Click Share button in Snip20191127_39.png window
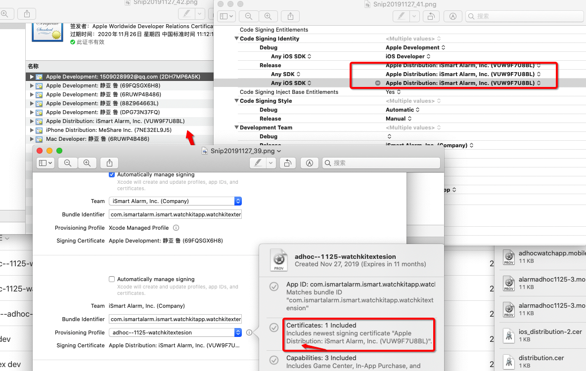 [x=109, y=163]
